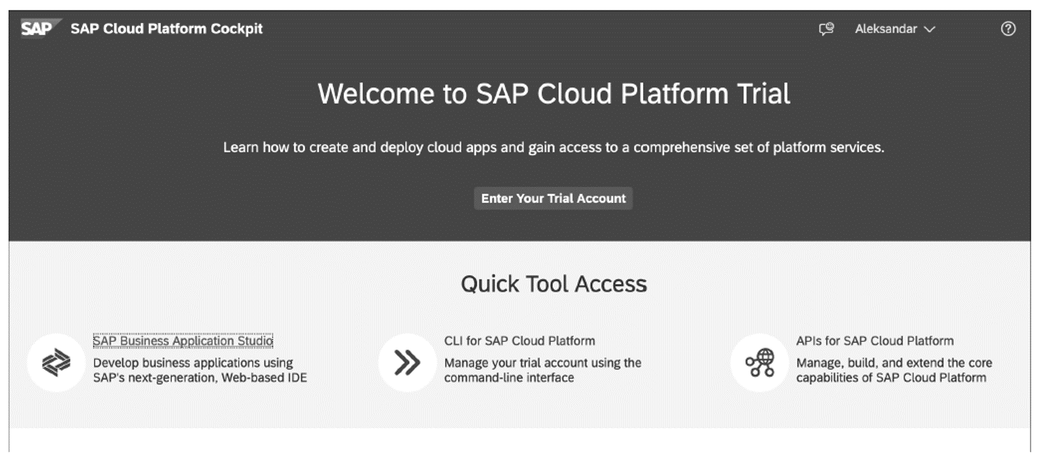Viewport: 1044px width, 464px height.
Task: Open the feedback chat icon
Action: 826,29
